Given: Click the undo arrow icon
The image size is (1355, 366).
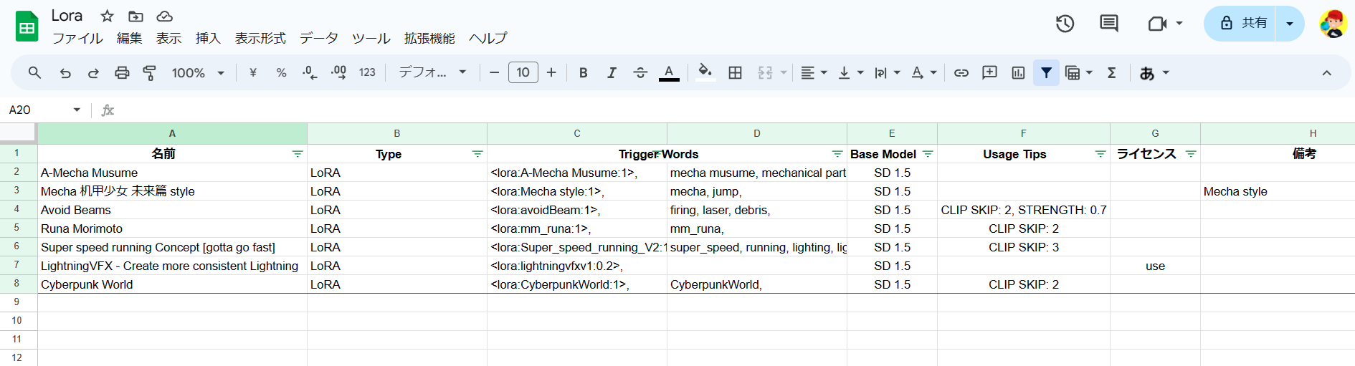Looking at the screenshot, I should click(65, 73).
